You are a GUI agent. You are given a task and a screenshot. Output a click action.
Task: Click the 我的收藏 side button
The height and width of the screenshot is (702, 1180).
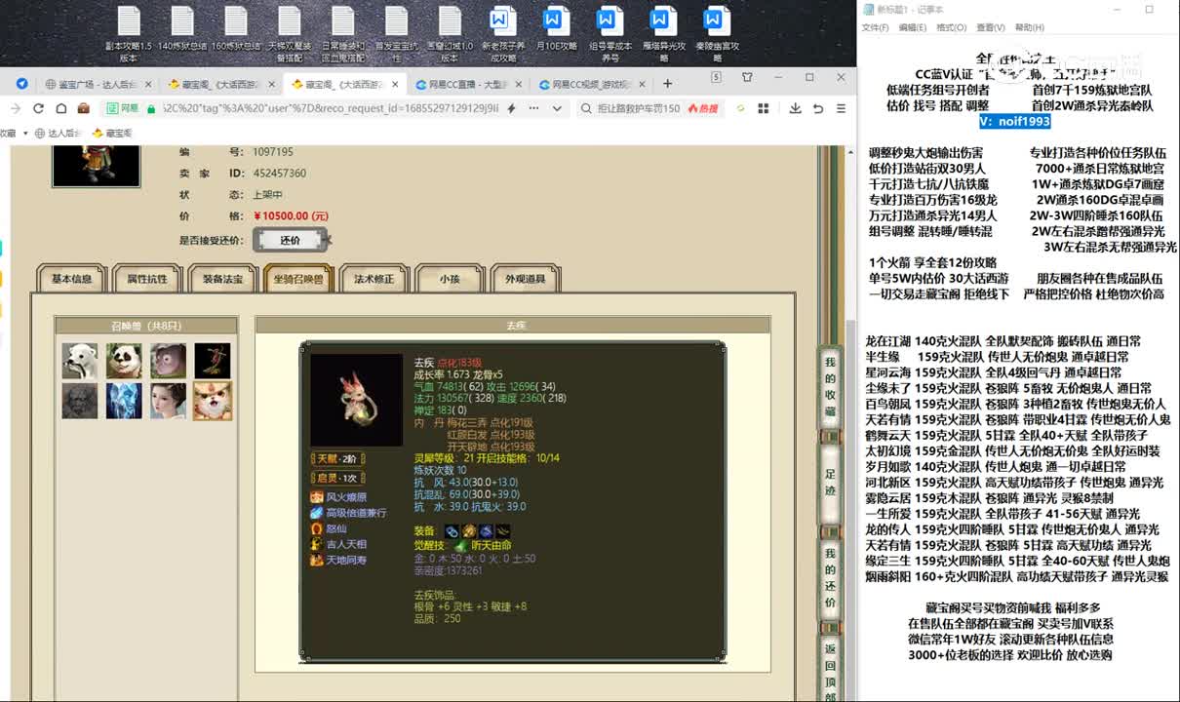[x=830, y=388]
